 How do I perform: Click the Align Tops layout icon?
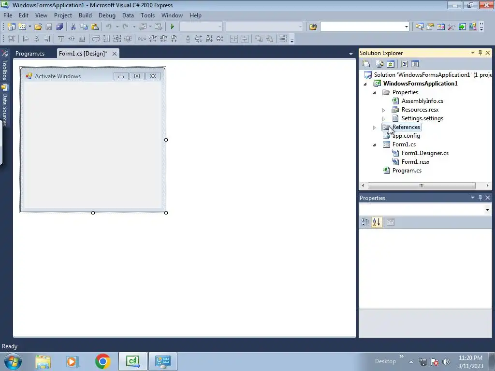(x=61, y=39)
